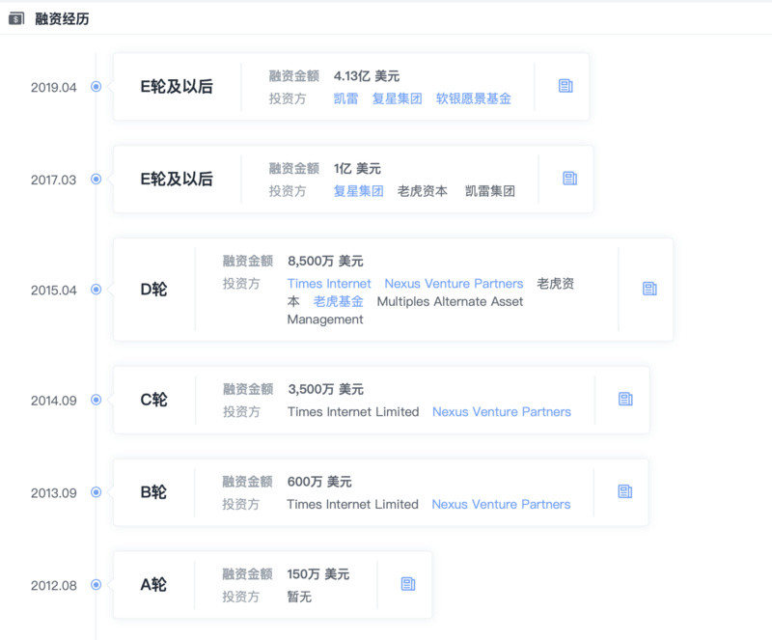Select the 2013.09 timeline marker
Image resolution: width=772 pixels, height=640 pixels.
click(x=96, y=492)
